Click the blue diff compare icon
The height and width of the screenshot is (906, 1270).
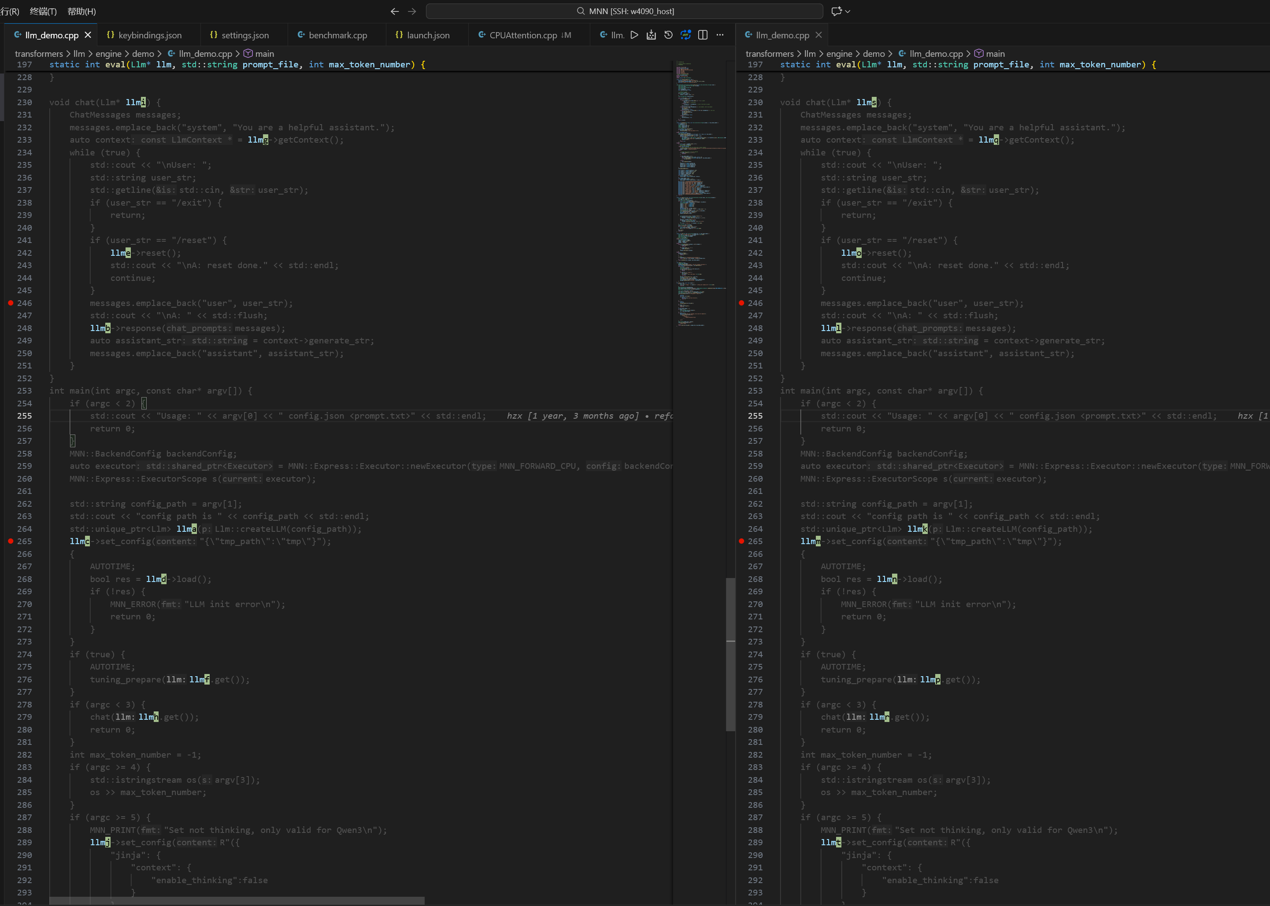tap(685, 35)
